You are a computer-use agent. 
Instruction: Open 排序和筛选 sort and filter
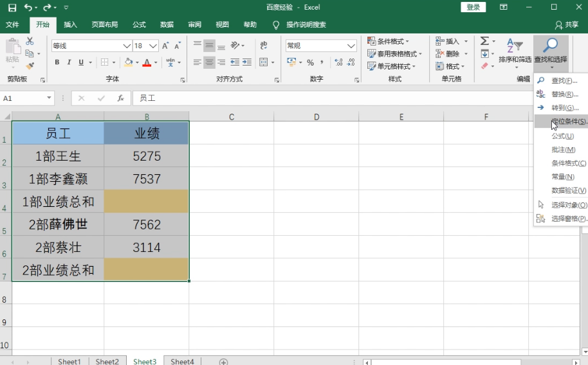515,53
